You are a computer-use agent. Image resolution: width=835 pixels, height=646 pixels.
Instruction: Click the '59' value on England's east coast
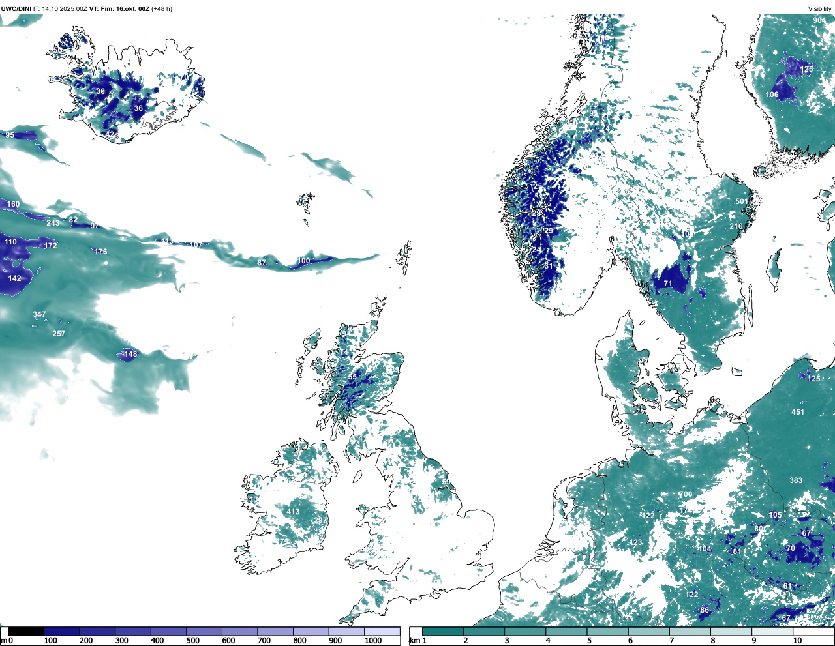coord(446,482)
